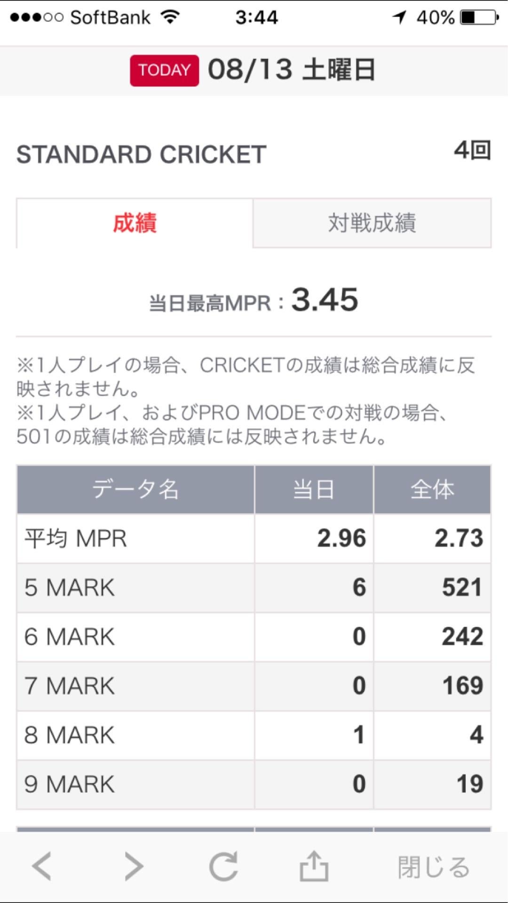
Task: Tap the Wi-Fi status icon
Action: [x=170, y=17]
